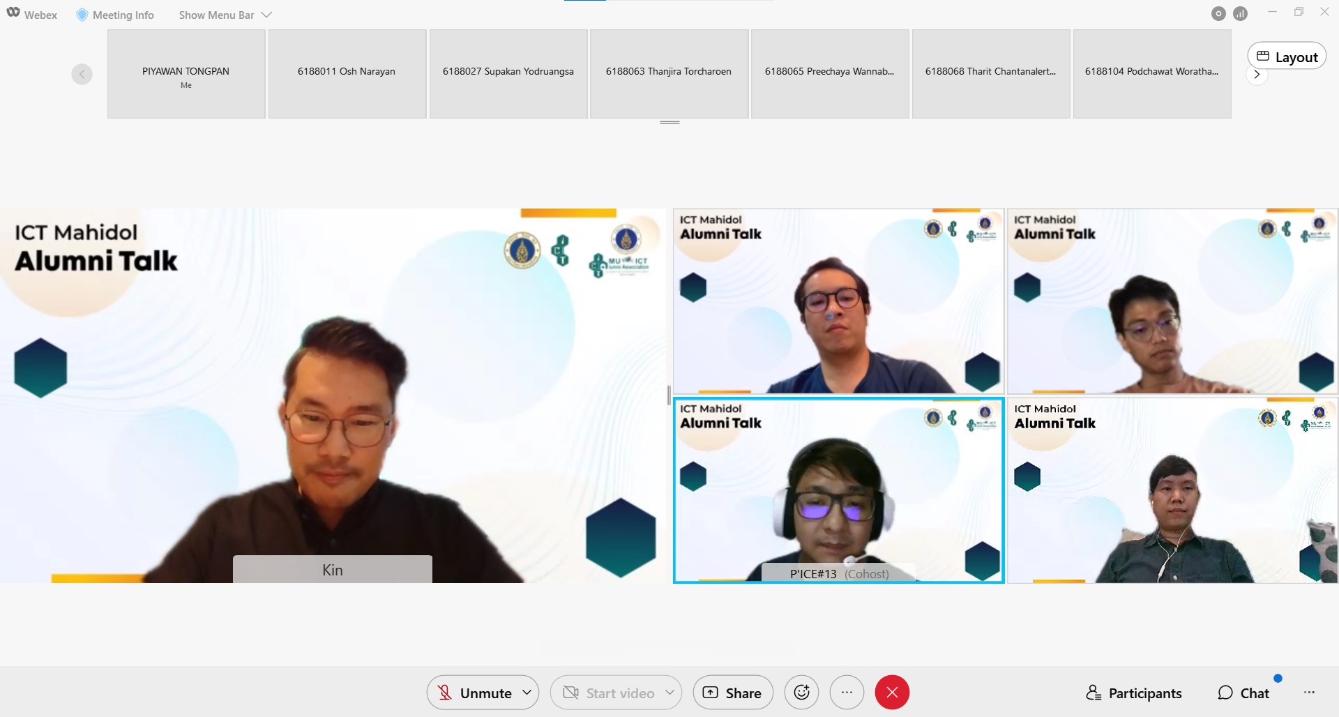
Task: Start video camera
Action: [x=608, y=693]
